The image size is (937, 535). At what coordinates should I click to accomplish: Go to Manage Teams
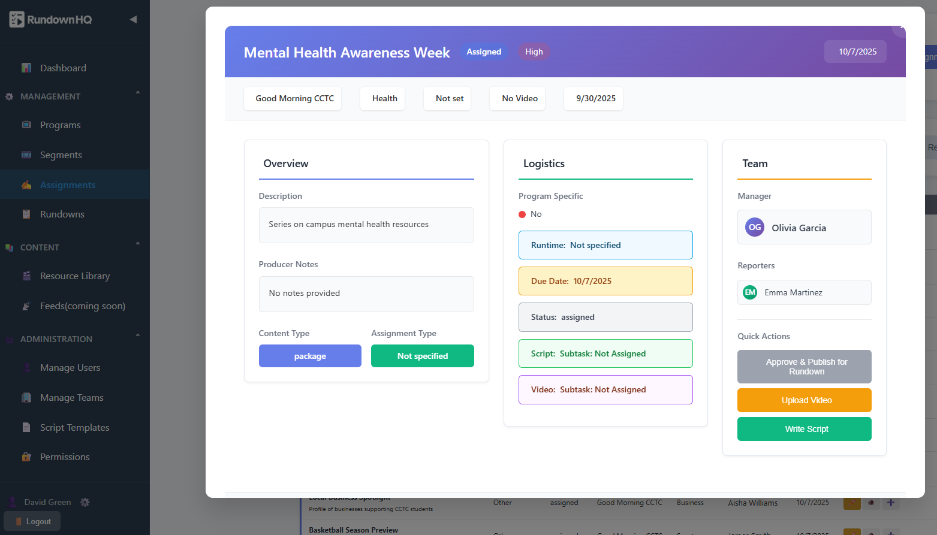pos(71,397)
